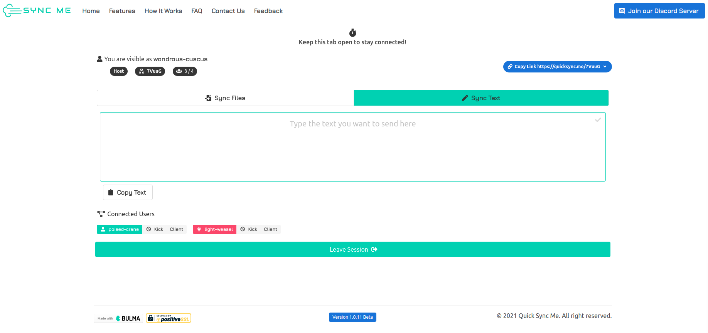Click the pencil icon in Sync Text tab
Image resolution: width=708 pixels, height=333 pixels.
(x=465, y=98)
